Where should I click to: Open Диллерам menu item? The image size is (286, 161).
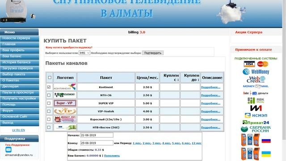tap(19, 86)
